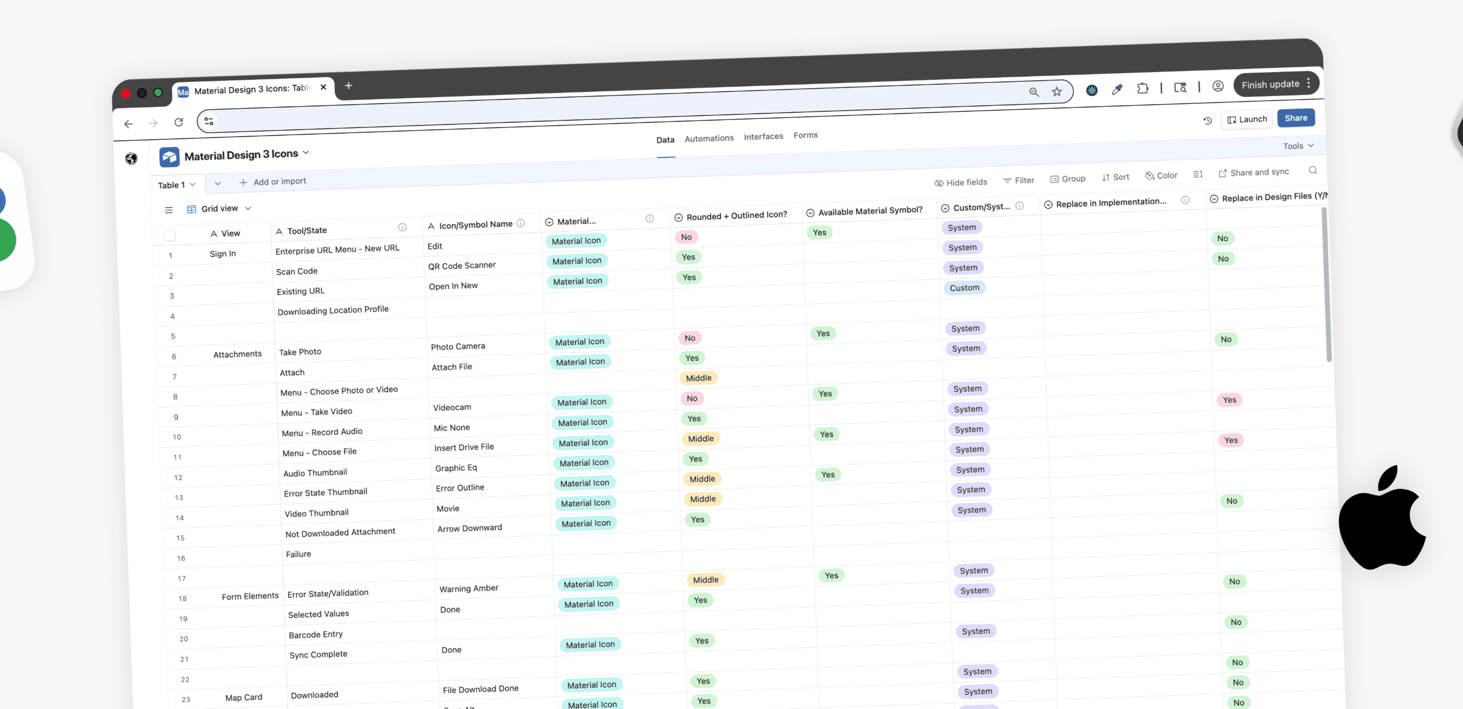Image resolution: width=1463 pixels, height=709 pixels.
Task: Click Add or import
Action: (273, 182)
